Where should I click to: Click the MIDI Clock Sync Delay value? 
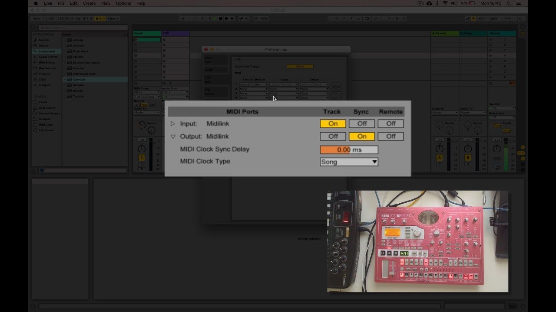coord(349,149)
